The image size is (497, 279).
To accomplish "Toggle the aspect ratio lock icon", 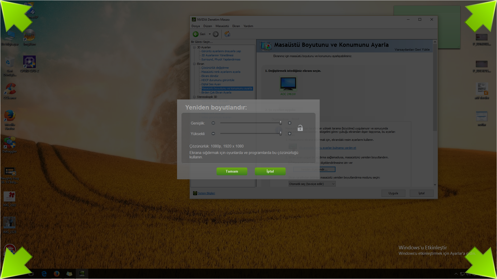I will click(300, 128).
